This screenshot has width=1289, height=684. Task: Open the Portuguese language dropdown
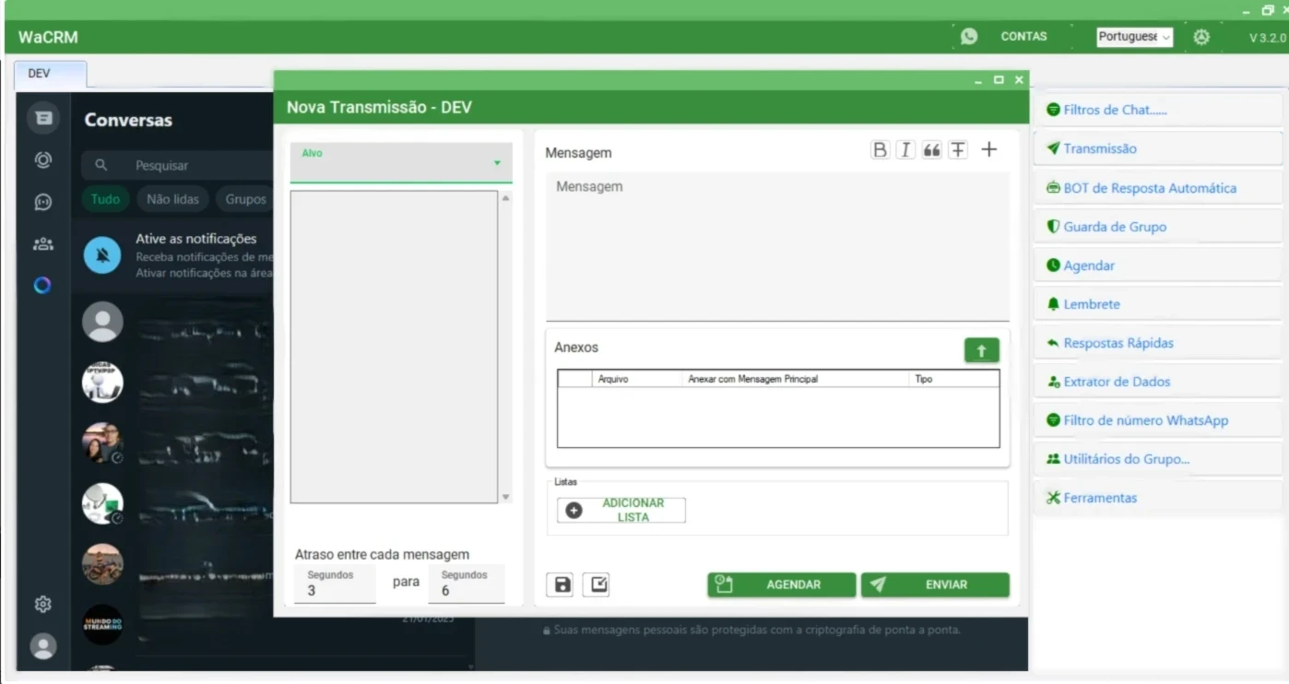pos(1134,37)
